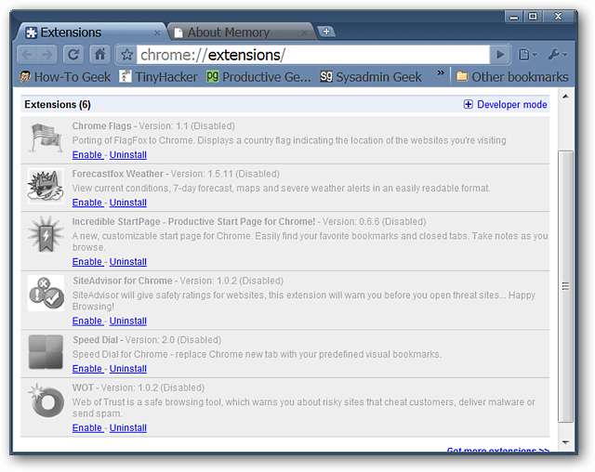The image size is (595, 472).
Task: Uninstall the Speed Dial extension
Action: [128, 369]
